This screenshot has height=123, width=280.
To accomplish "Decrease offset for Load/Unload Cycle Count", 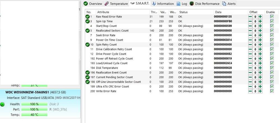I will pos(250,63).
